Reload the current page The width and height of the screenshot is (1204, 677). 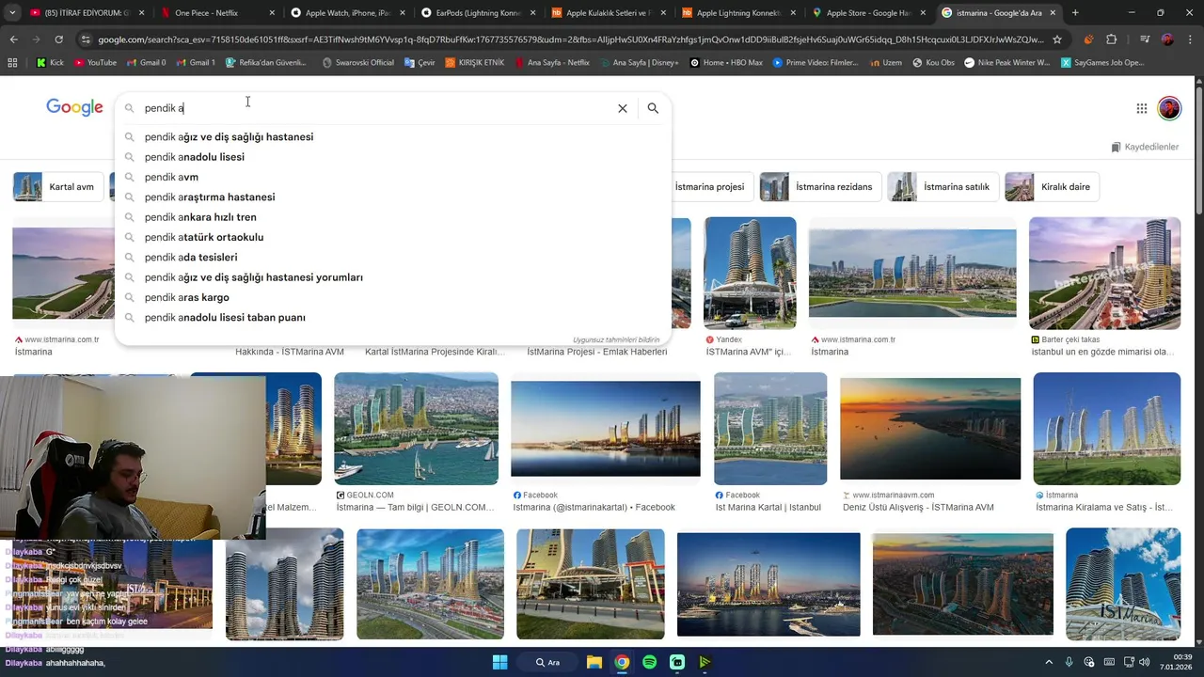pos(58,39)
